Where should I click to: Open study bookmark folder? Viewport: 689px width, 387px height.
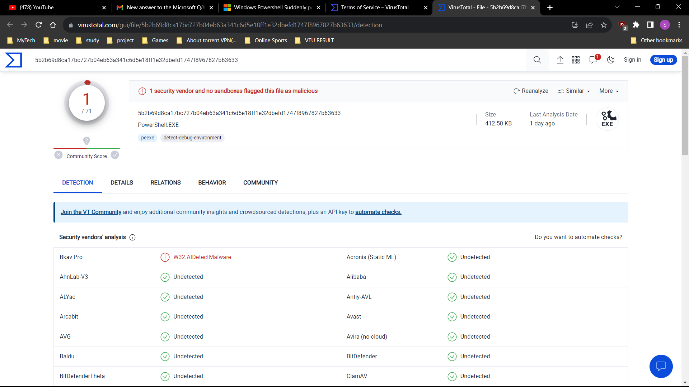88,40
